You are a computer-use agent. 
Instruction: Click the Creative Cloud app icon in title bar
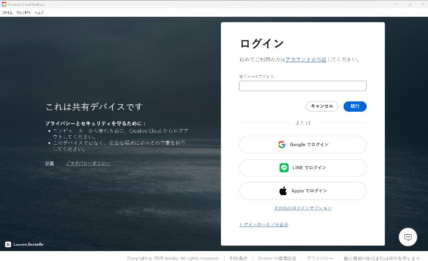click(x=4, y=4)
